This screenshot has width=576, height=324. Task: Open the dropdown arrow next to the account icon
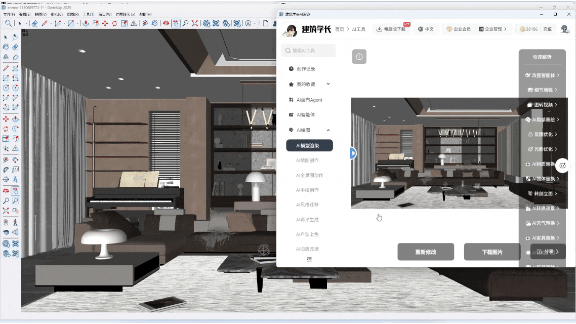255,23
